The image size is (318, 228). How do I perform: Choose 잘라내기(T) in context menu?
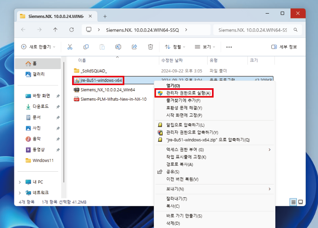click(x=214, y=199)
